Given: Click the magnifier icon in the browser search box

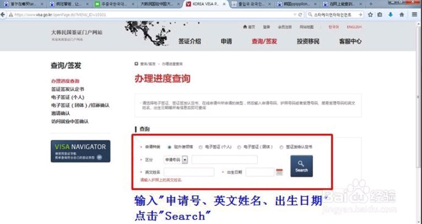Looking at the screenshot, I should click(310, 15).
